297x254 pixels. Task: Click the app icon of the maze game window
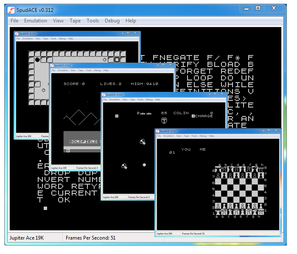(x=17, y=33)
